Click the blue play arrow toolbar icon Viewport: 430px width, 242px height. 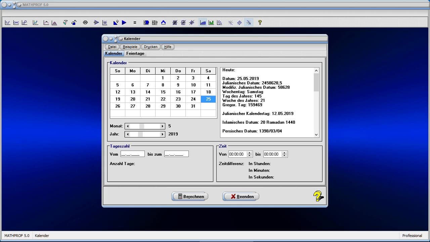124,23
